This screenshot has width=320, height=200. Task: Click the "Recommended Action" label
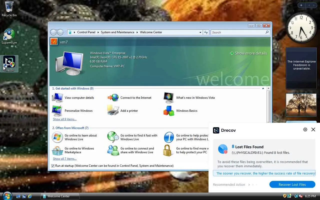click(229, 185)
